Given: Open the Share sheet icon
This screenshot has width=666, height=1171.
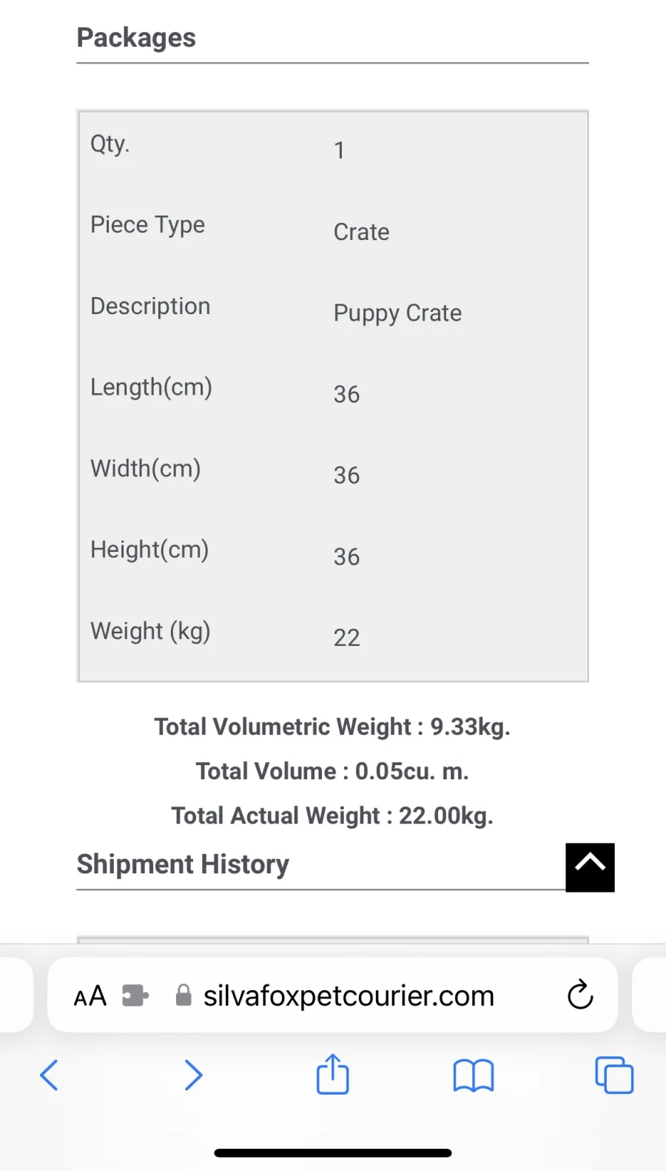Looking at the screenshot, I should pyautogui.click(x=333, y=1074).
